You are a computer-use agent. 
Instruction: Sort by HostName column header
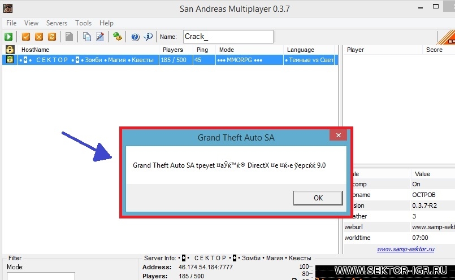pos(89,50)
